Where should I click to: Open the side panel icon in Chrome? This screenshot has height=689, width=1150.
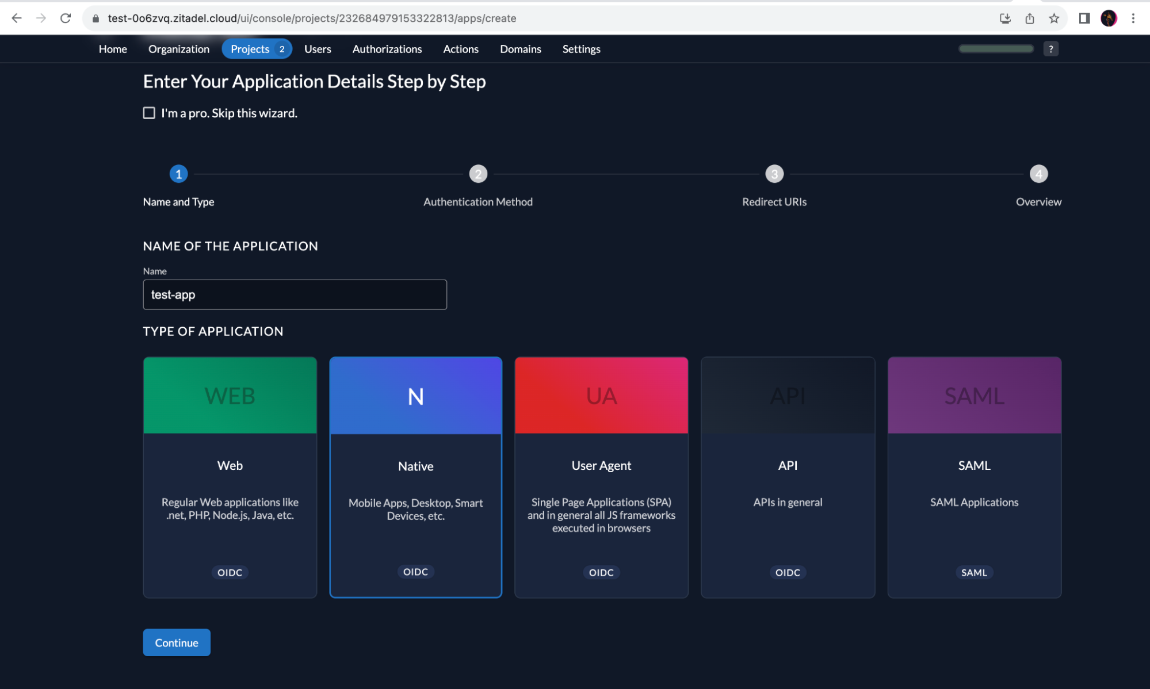click(1084, 18)
